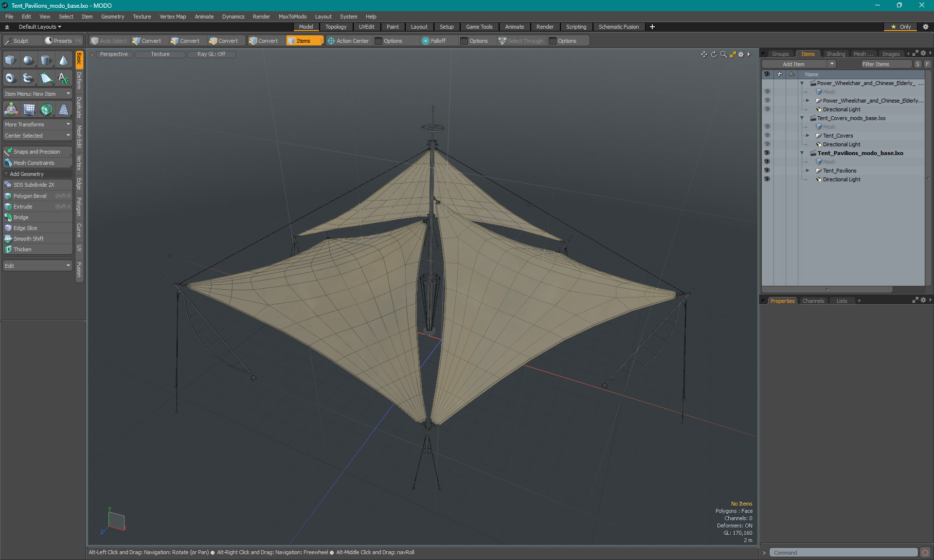This screenshot has width=934, height=560.
Task: Open the Item Menu: New Item dropdown
Action: point(37,94)
